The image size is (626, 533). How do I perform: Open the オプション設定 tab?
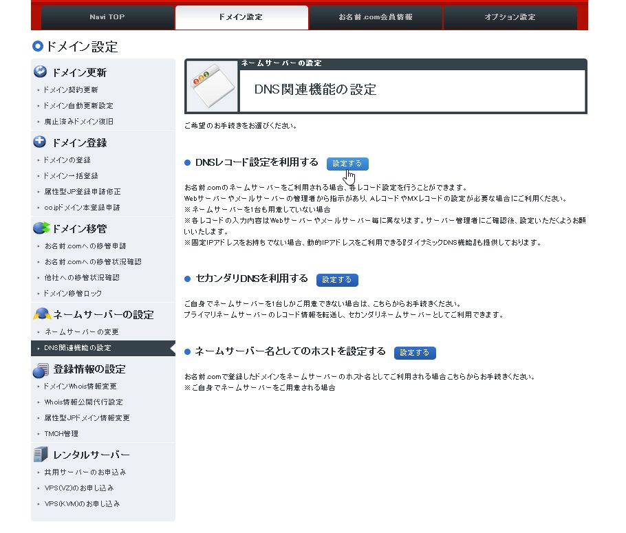tap(510, 17)
